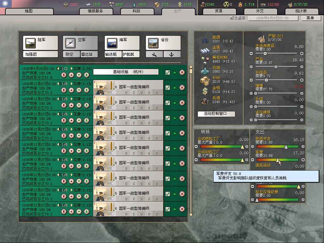
Task: Cancel the 基础设施 (杭州) order with red X
Action: 182,72
